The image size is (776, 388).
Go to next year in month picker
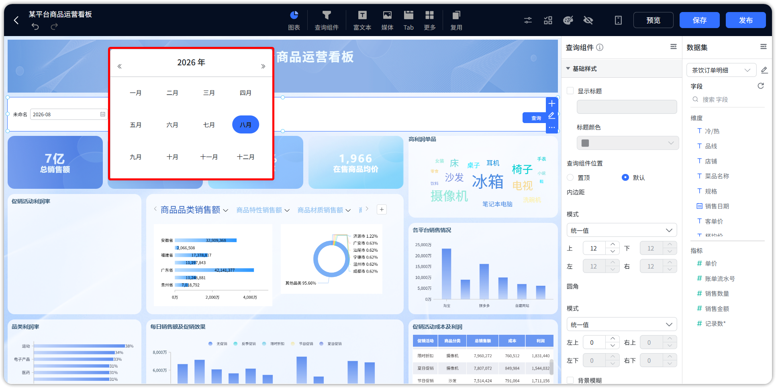(263, 67)
